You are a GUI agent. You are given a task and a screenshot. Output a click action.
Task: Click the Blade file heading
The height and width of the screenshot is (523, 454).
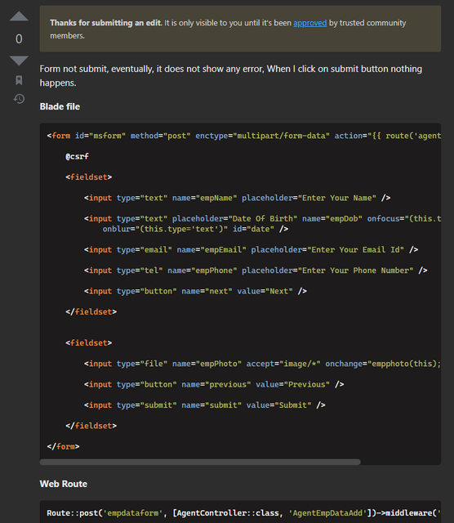pos(60,106)
